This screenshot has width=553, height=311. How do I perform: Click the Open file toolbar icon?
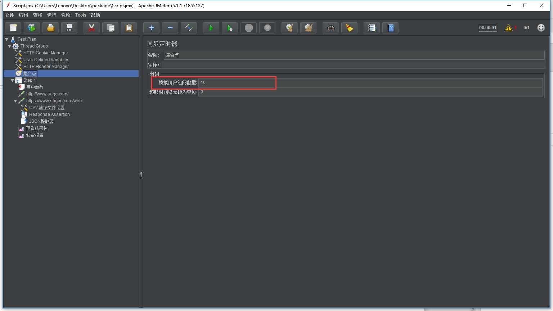51,28
